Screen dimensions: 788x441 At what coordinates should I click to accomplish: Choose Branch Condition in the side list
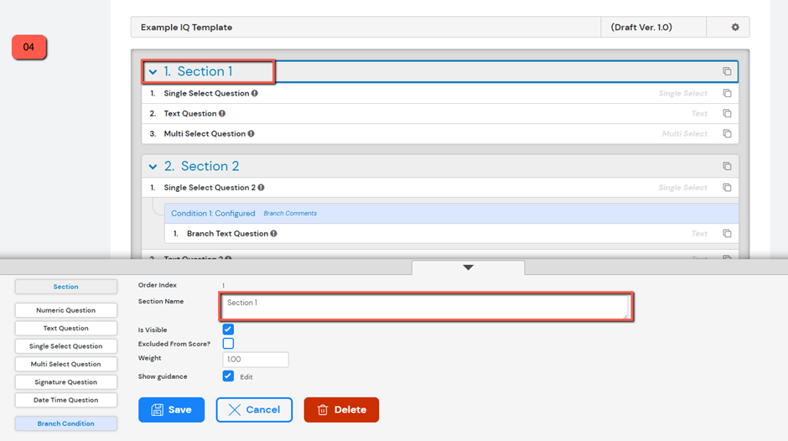pos(65,423)
